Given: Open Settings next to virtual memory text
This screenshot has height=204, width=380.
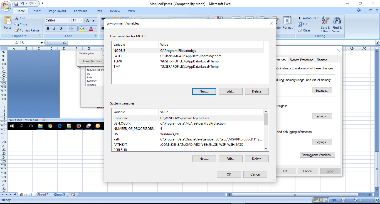Looking at the screenshot, I should tap(322, 91).
